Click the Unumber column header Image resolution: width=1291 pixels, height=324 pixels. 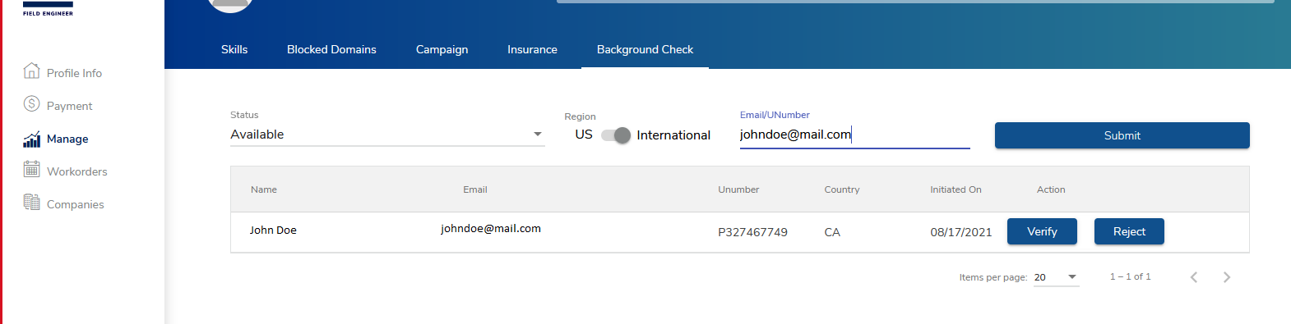click(x=738, y=189)
